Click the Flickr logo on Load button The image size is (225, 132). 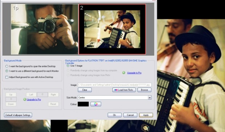pos(116,90)
